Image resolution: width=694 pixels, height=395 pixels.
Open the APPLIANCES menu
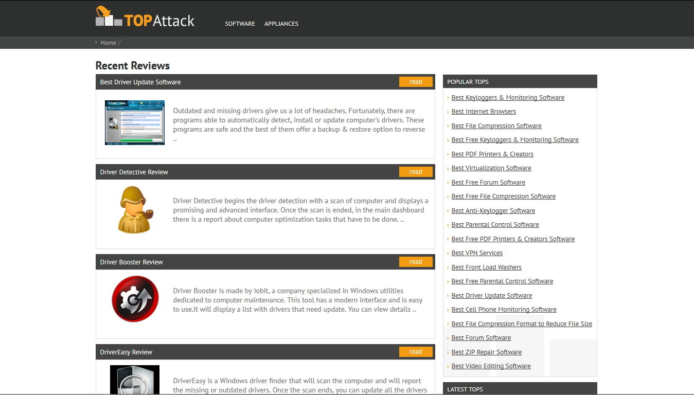(281, 24)
